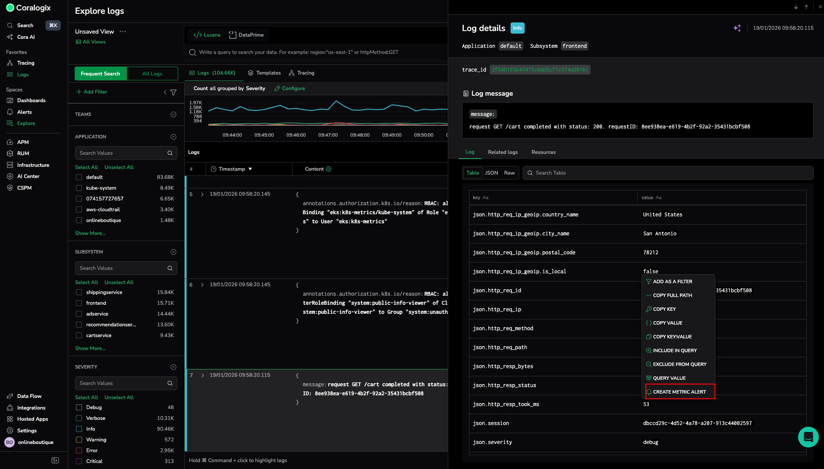Image resolution: width=824 pixels, height=469 pixels.
Task: Click the AI sparkle icon in Log details
Action: coord(737,28)
